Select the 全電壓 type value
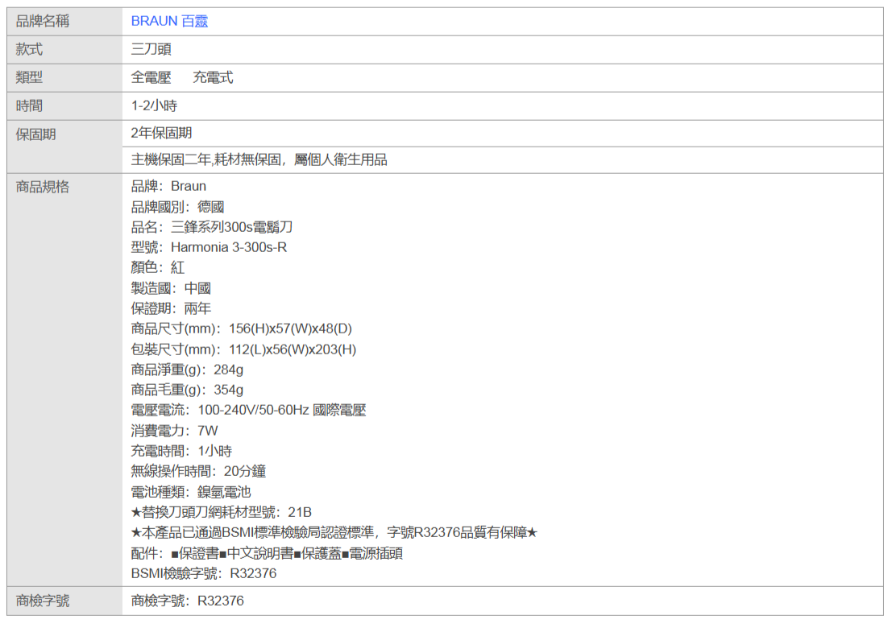Image resolution: width=888 pixels, height=624 pixels. [151, 77]
